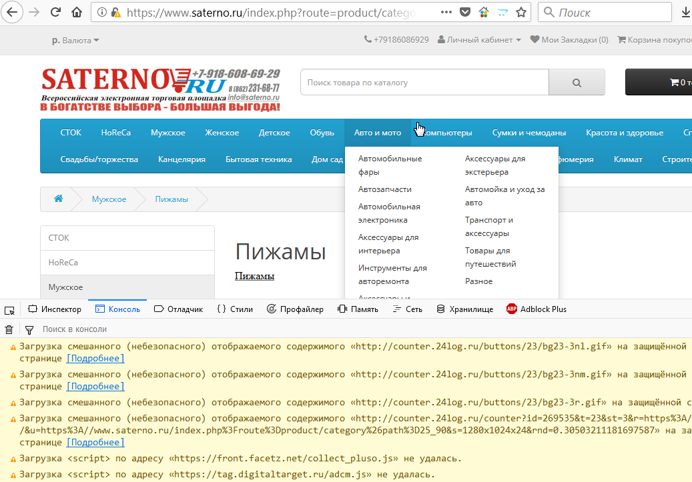Reload the current page
Viewport: 692px width, 482px height.
pos(55,12)
